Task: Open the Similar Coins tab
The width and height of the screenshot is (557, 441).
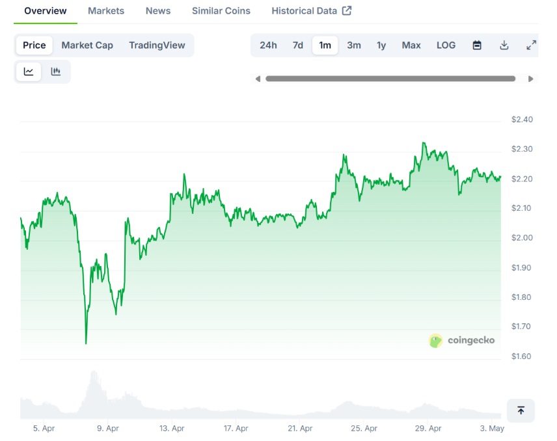Action: pyautogui.click(x=221, y=10)
